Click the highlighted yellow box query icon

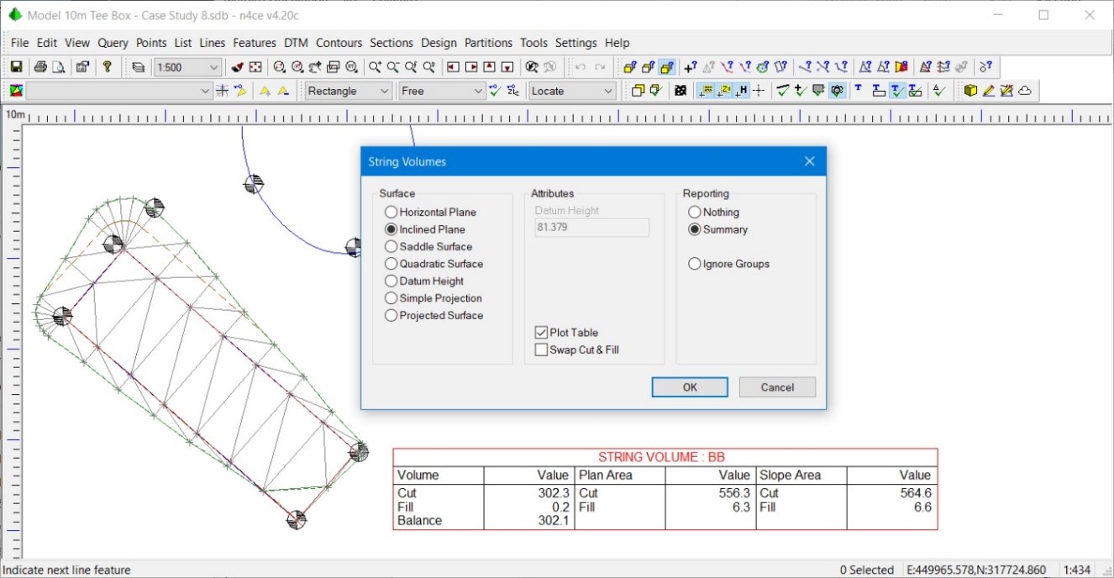tap(667, 67)
